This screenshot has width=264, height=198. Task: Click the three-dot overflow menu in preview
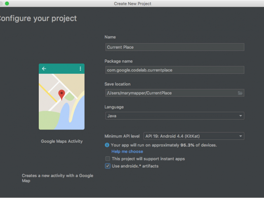(x=80, y=68)
